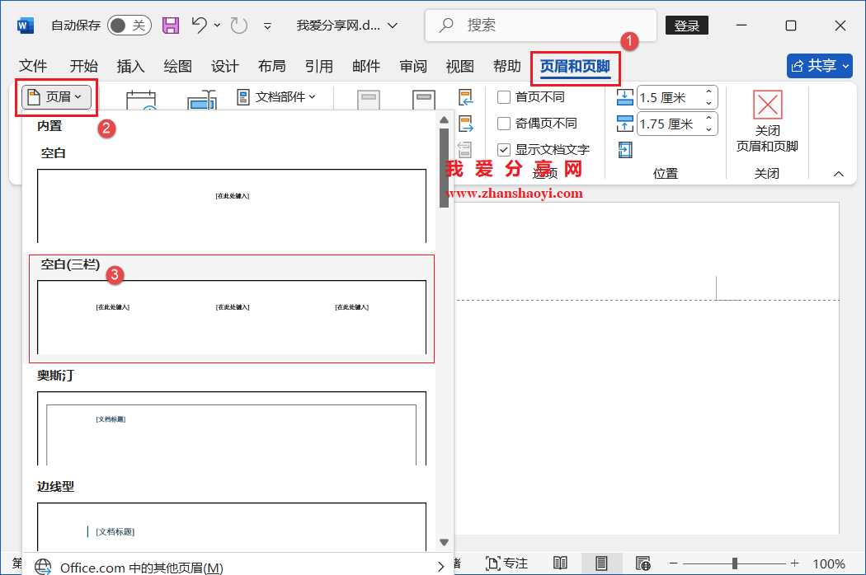Open the Customize Quick Access Toolbar dropdown
The height and width of the screenshot is (575, 866).
point(267,26)
